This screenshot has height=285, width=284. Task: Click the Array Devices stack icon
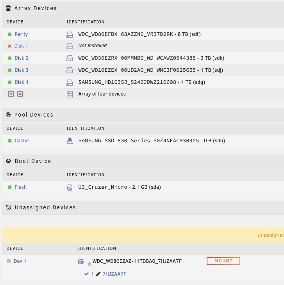coord(8,8)
